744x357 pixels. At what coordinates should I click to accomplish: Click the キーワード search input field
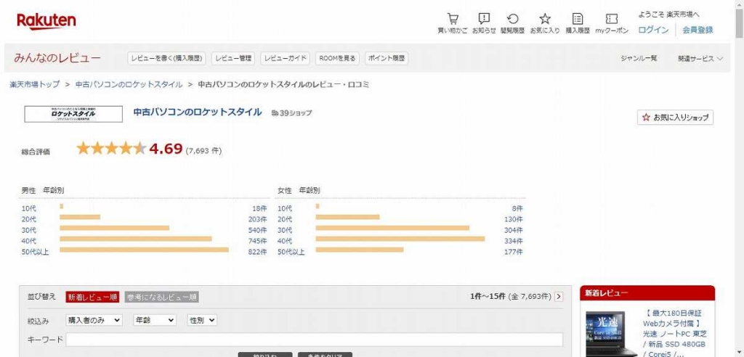pos(314,340)
